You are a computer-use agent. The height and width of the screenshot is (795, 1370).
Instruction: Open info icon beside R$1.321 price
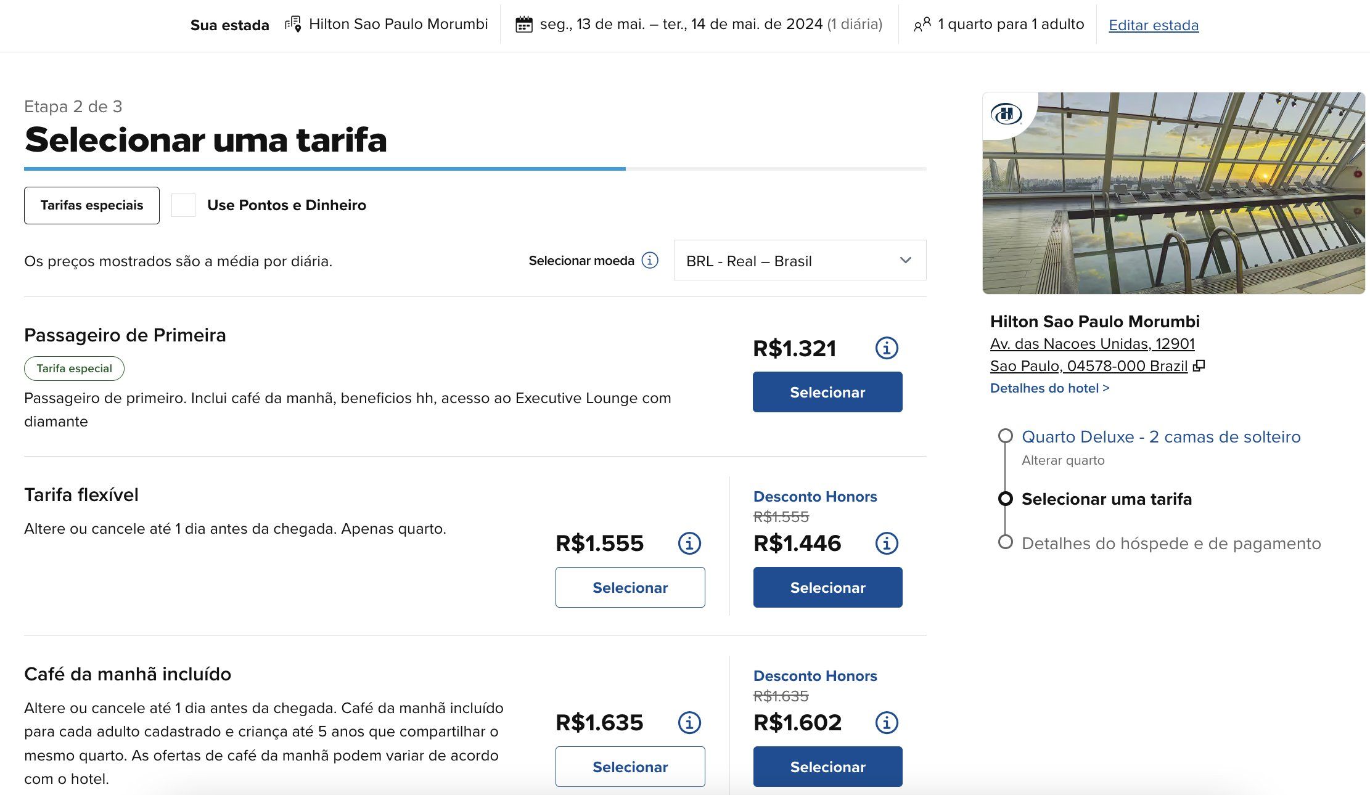(887, 348)
